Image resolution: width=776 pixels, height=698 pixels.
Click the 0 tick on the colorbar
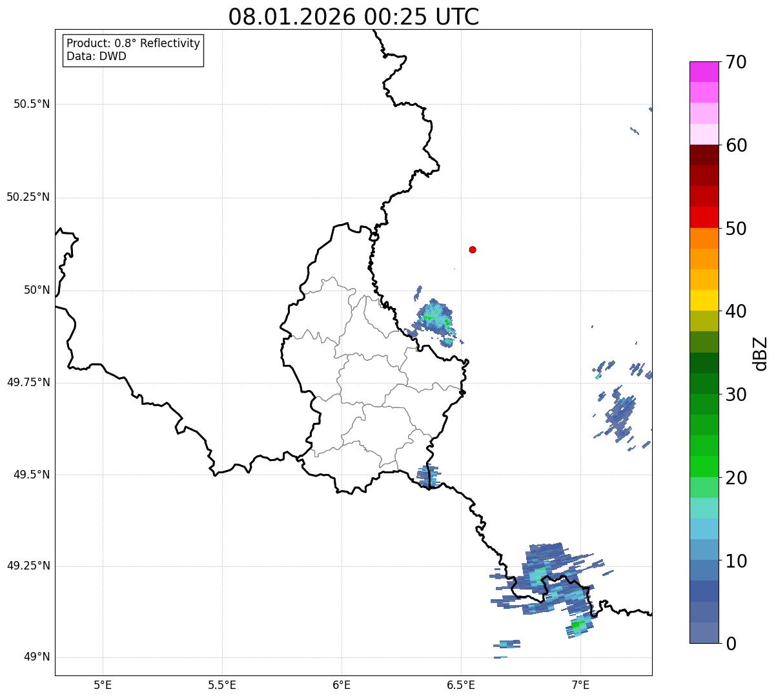coord(731,644)
